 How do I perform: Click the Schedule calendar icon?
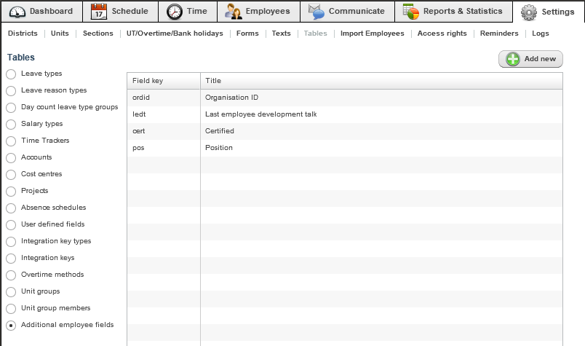click(x=99, y=11)
